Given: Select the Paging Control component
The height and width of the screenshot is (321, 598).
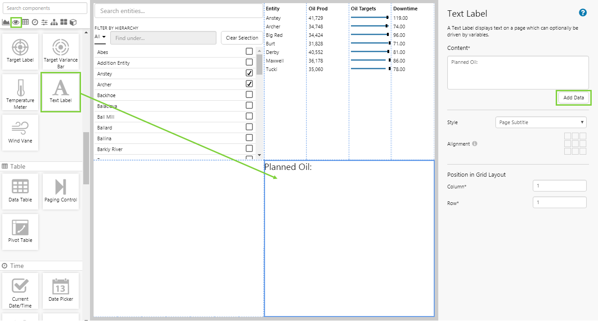Looking at the screenshot, I should [x=61, y=192].
